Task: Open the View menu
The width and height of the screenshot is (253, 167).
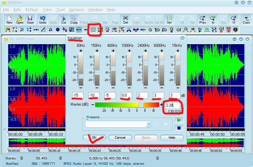Action: click(47, 10)
